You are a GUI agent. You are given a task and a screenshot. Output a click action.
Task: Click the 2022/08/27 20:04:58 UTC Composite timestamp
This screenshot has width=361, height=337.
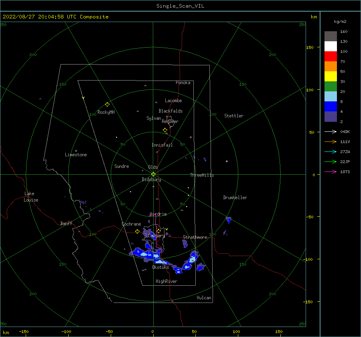coord(56,17)
